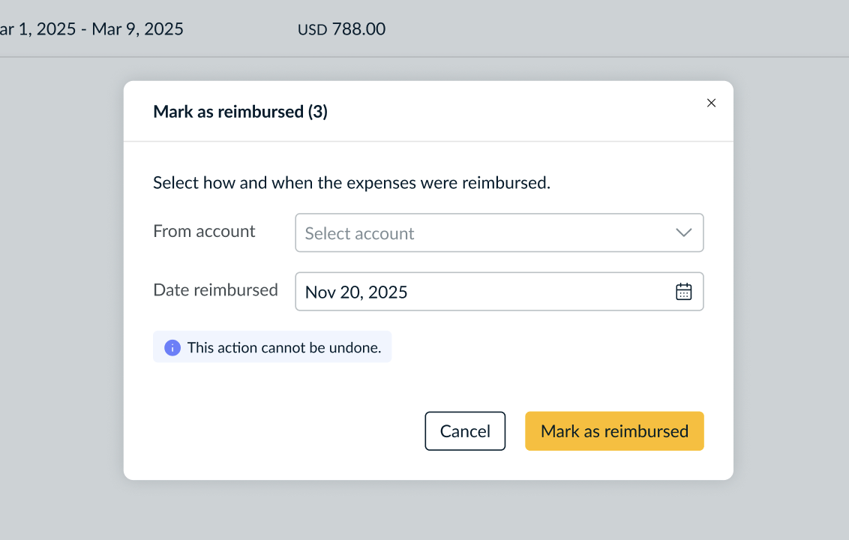Click the Date reimbursed label

pos(215,290)
